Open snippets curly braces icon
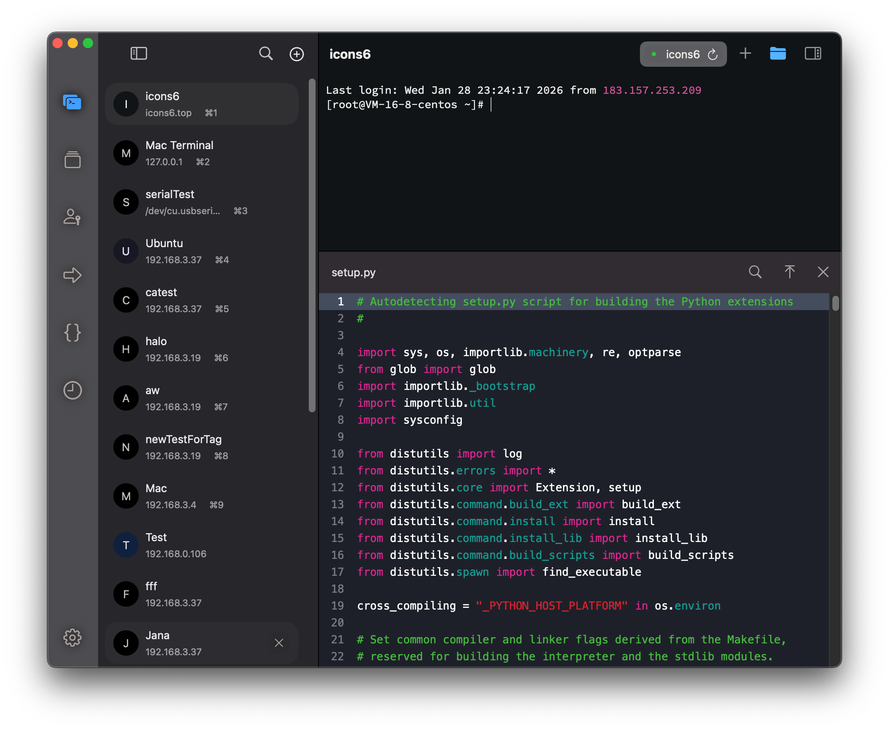Image resolution: width=889 pixels, height=730 pixels. coord(72,332)
